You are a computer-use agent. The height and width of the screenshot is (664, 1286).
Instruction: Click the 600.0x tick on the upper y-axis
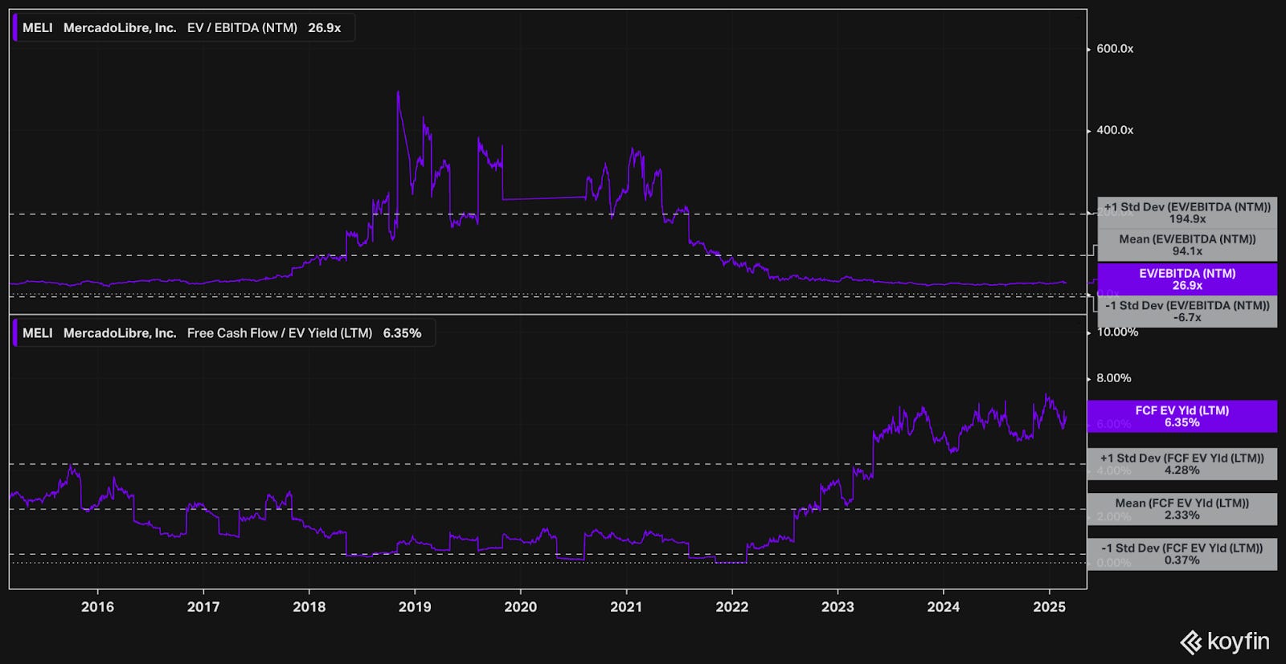coord(1115,49)
